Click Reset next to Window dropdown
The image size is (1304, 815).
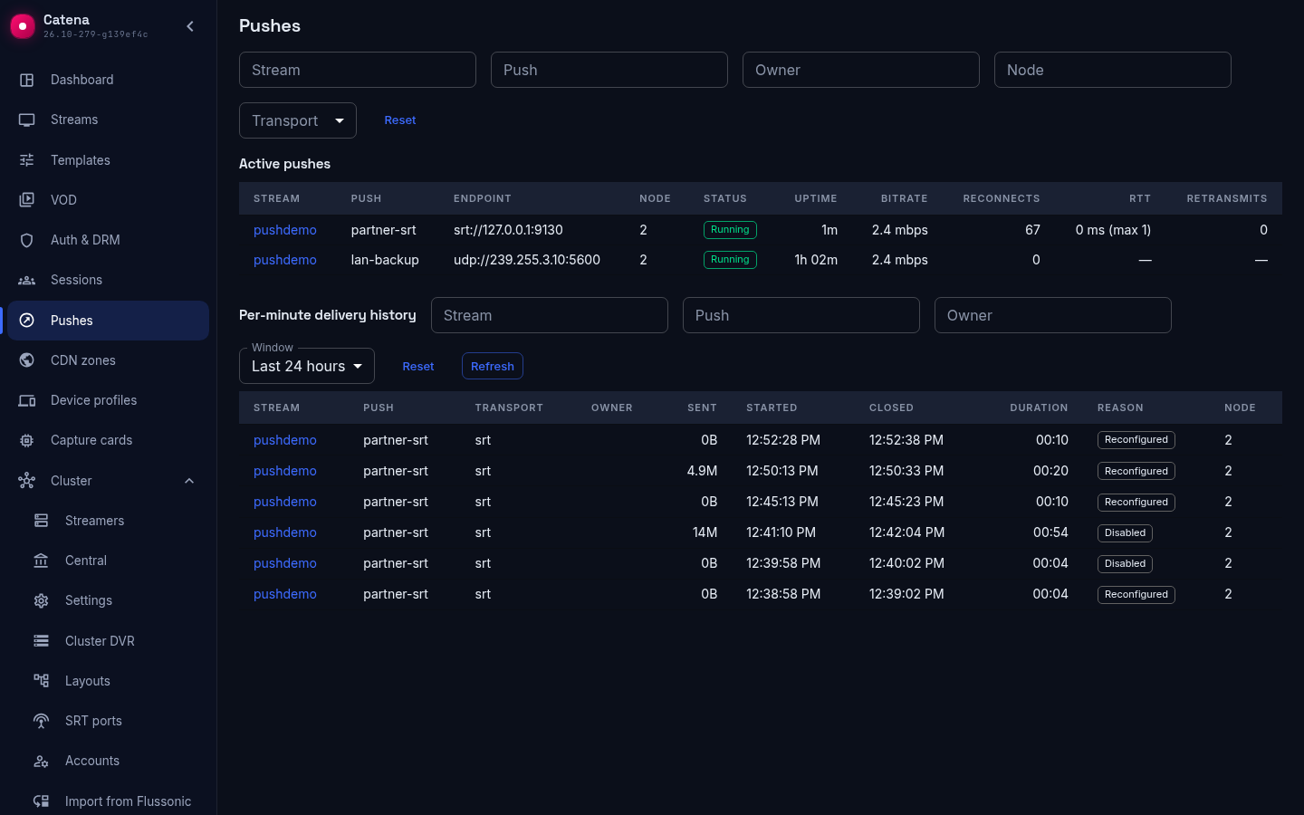(418, 366)
